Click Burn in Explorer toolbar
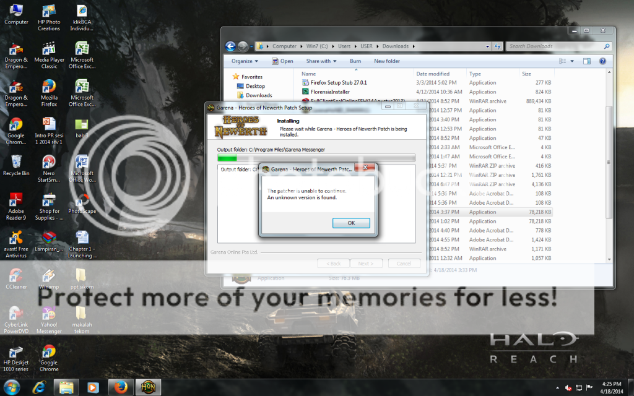This screenshot has width=634, height=396. [x=355, y=61]
